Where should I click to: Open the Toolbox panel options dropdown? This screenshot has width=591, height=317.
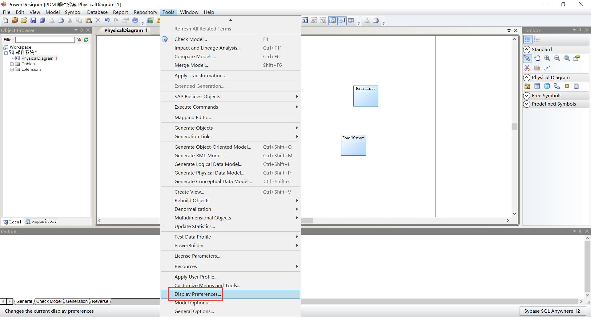pos(574,30)
